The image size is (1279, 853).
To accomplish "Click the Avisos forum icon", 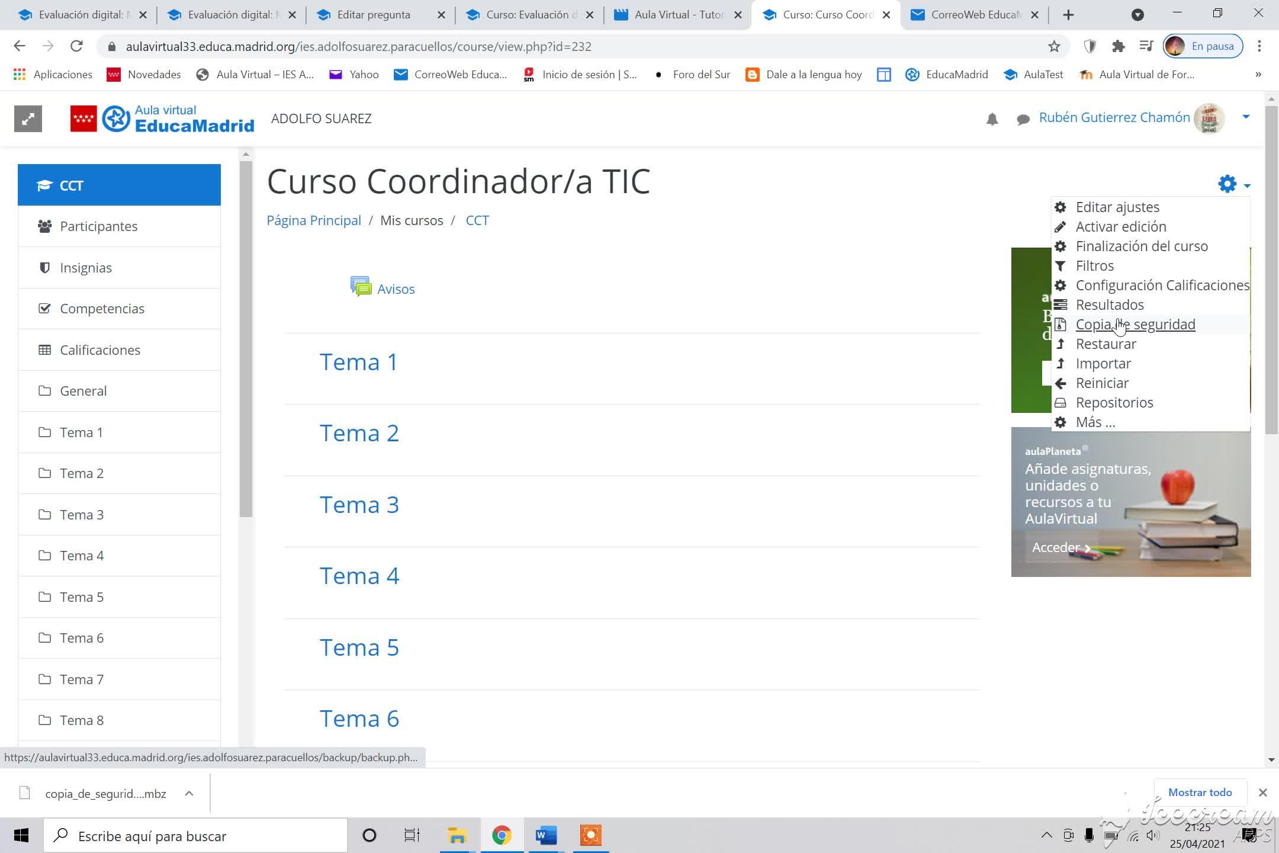I will pyautogui.click(x=361, y=287).
